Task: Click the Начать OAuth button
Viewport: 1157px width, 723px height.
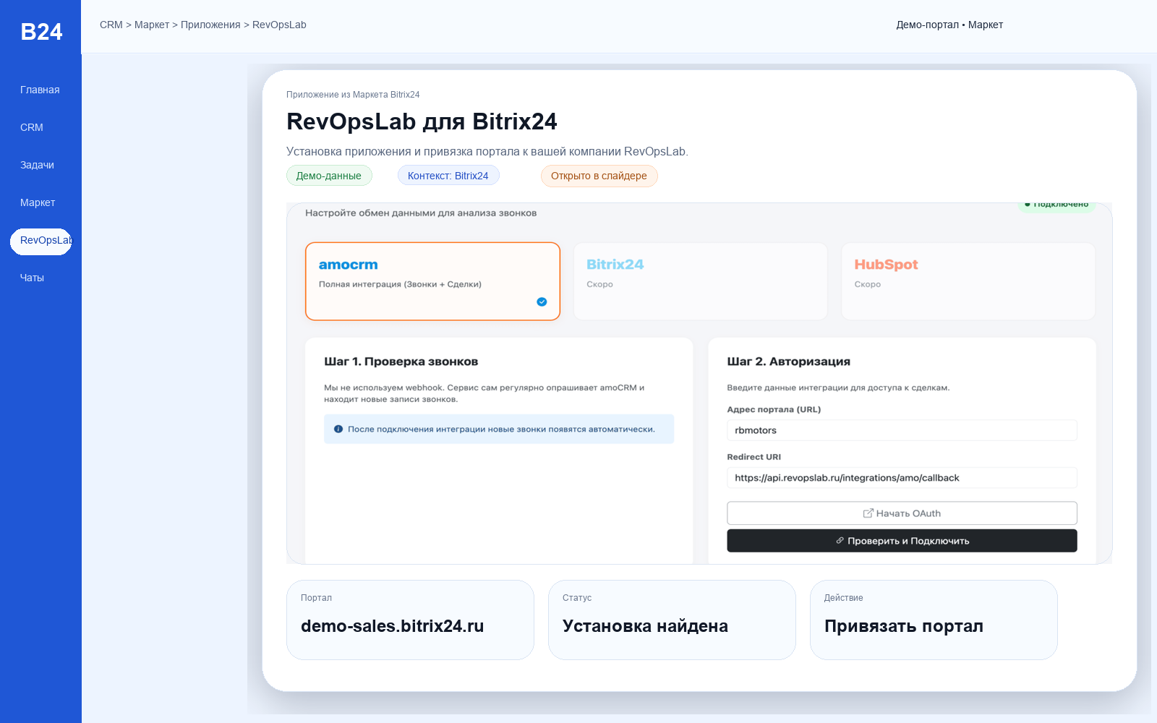Action: click(902, 513)
